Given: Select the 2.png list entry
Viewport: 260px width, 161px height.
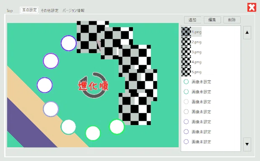Looking at the screenshot, I should click(x=192, y=42).
